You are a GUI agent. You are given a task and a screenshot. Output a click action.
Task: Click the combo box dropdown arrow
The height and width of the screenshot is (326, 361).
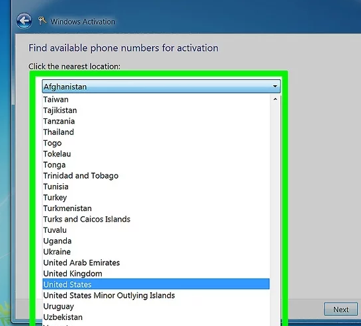275,87
